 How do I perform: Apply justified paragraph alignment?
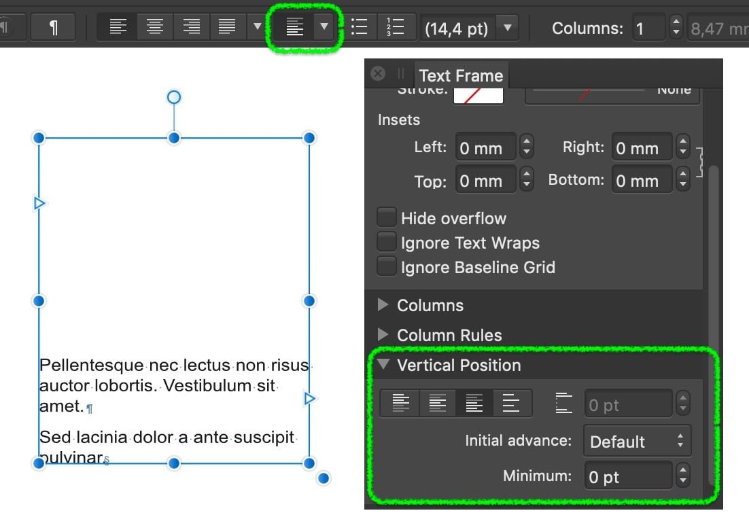(x=227, y=27)
